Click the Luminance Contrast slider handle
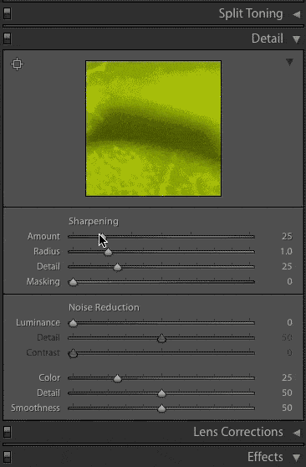306x467 pixels. click(x=73, y=353)
